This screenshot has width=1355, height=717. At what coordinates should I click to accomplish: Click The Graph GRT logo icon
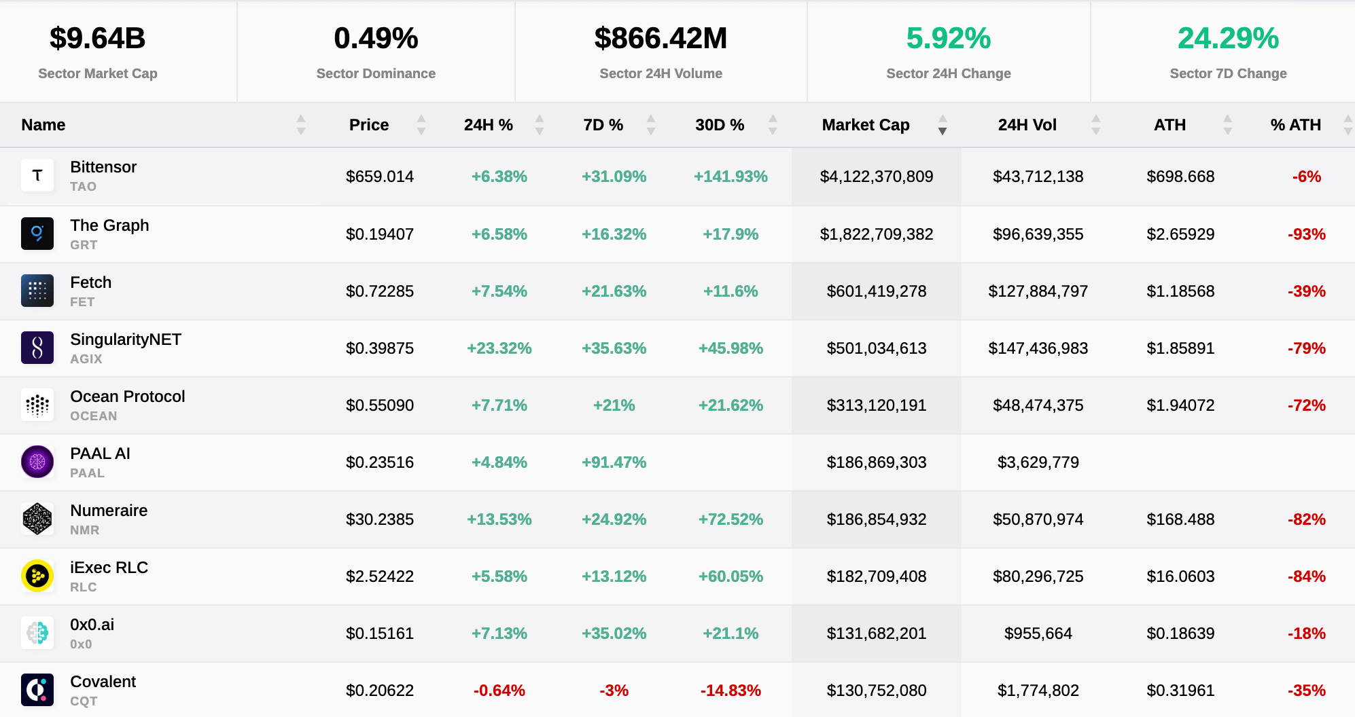pyautogui.click(x=37, y=234)
